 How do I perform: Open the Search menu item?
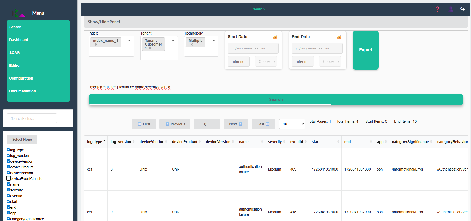(x=15, y=27)
